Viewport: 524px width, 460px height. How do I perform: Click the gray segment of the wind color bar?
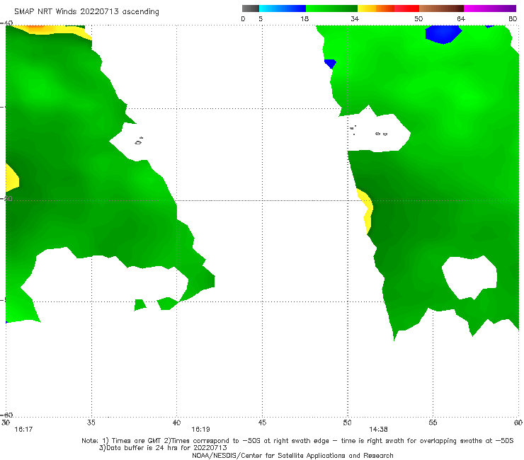(251, 8)
